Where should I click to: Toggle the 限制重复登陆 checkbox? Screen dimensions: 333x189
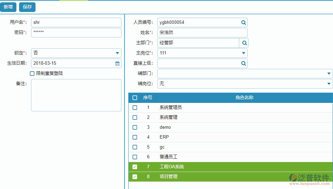tap(32, 74)
